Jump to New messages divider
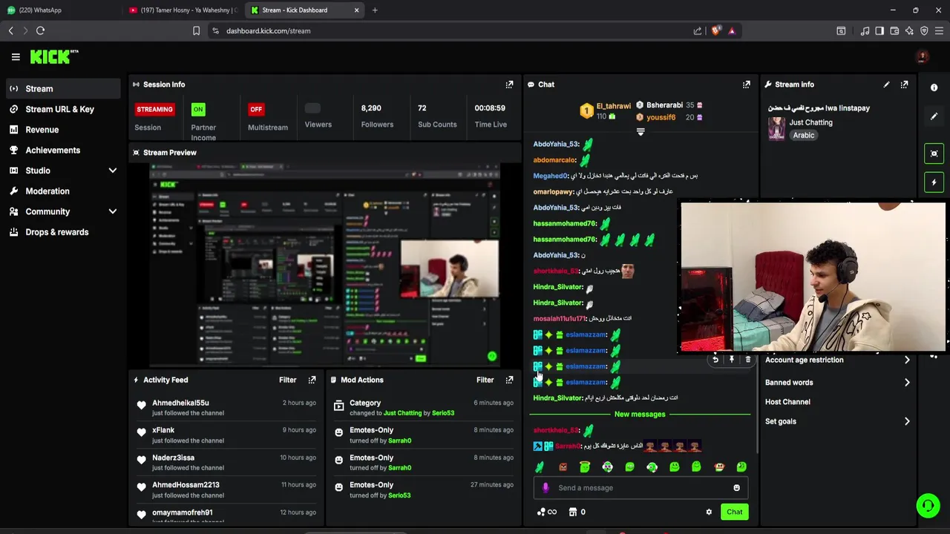Image resolution: width=950 pixels, height=534 pixels. coord(640,414)
